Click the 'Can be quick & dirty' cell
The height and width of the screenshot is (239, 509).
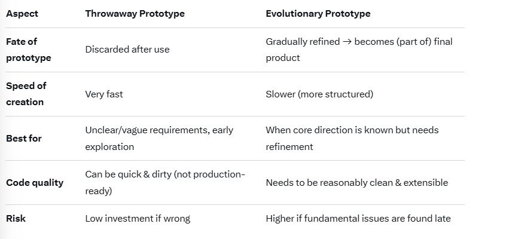pyautogui.click(x=164, y=182)
